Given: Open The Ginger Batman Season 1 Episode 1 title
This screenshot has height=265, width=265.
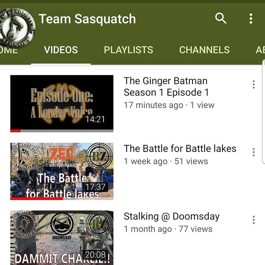Looking at the screenshot, I should [166, 87].
